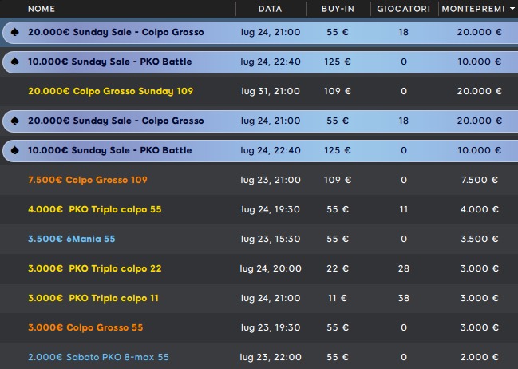
Task: Click spade icon on lower 10.000€ PKO Battle row
Action: point(15,151)
